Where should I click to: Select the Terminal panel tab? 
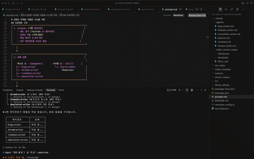(x=50, y=90)
